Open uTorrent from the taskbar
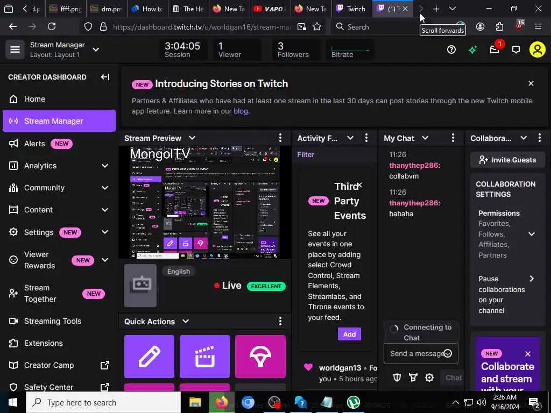This screenshot has height=413, width=551. tap(354, 402)
